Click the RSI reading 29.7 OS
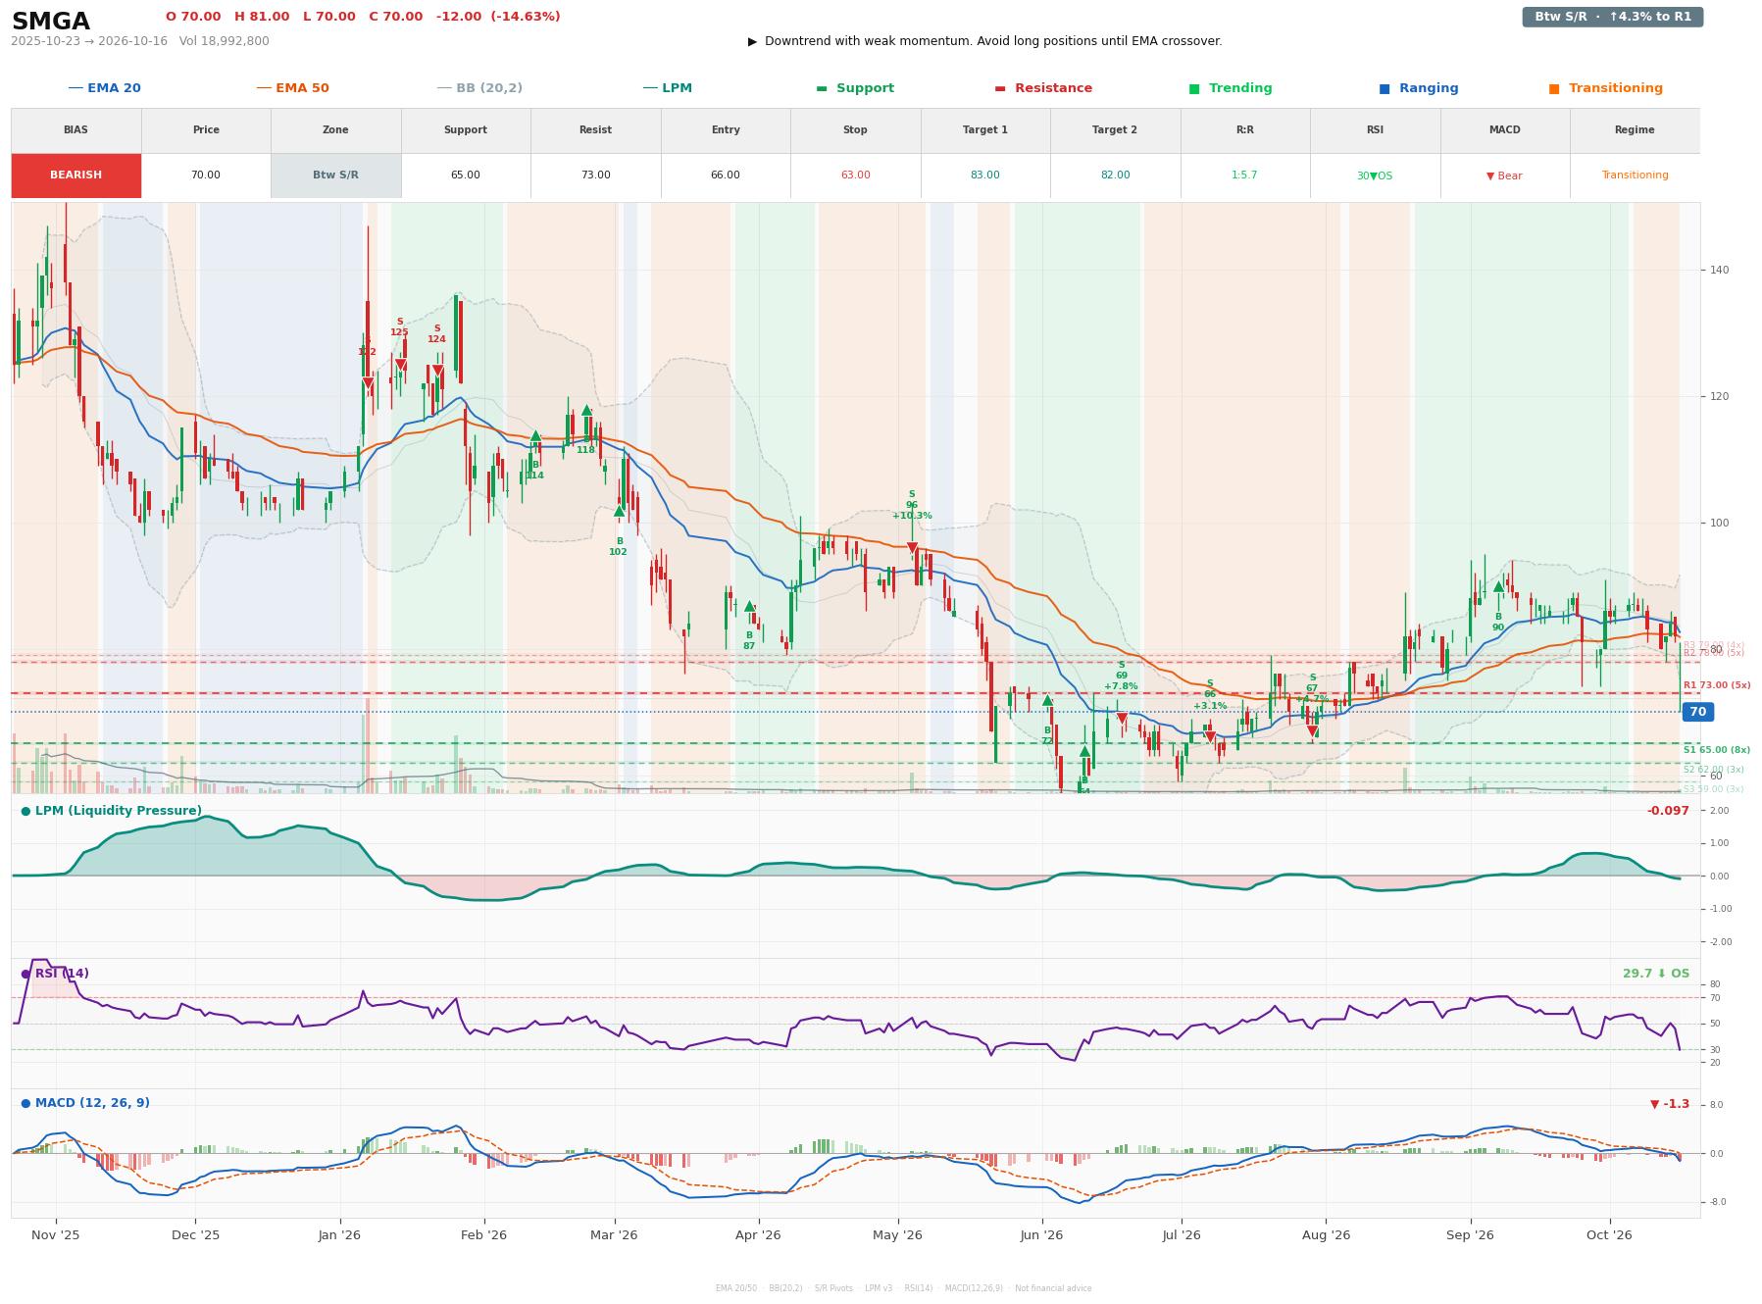The height and width of the screenshot is (1304, 1762). tap(1656, 974)
